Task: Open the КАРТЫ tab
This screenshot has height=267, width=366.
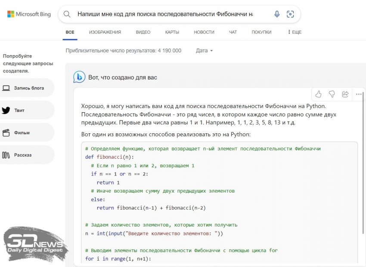Action: [x=172, y=32]
